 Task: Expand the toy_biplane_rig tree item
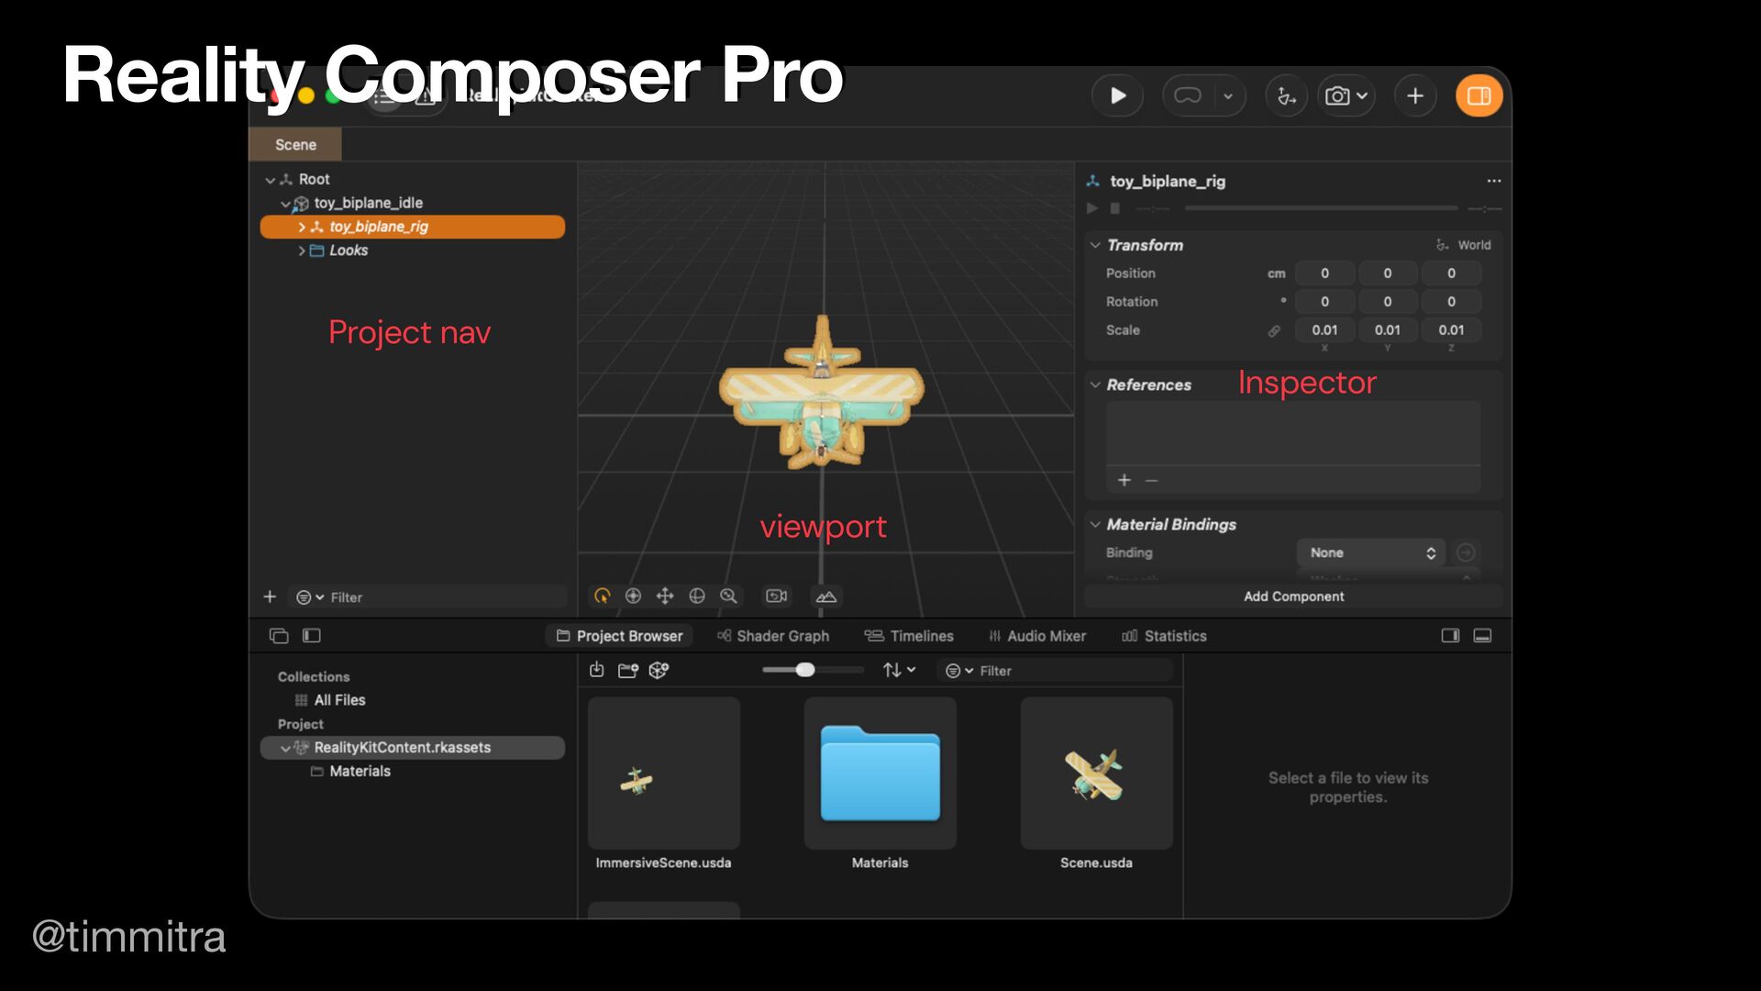tap(302, 227)
